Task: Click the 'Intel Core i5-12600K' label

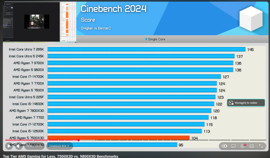Action: [28, 131]
